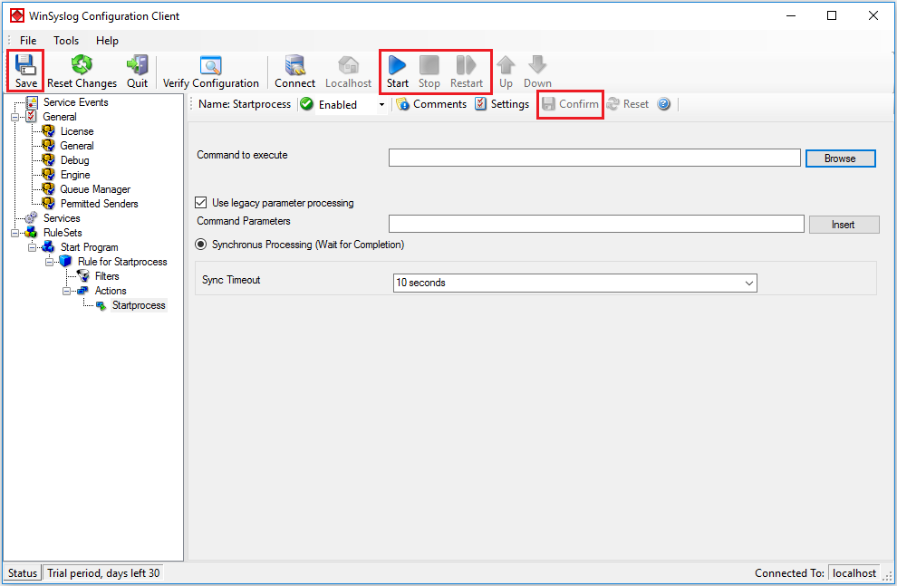This screenshot has height=586, width=897.
Task: Open the blue help icon
Action: [663, 104]
